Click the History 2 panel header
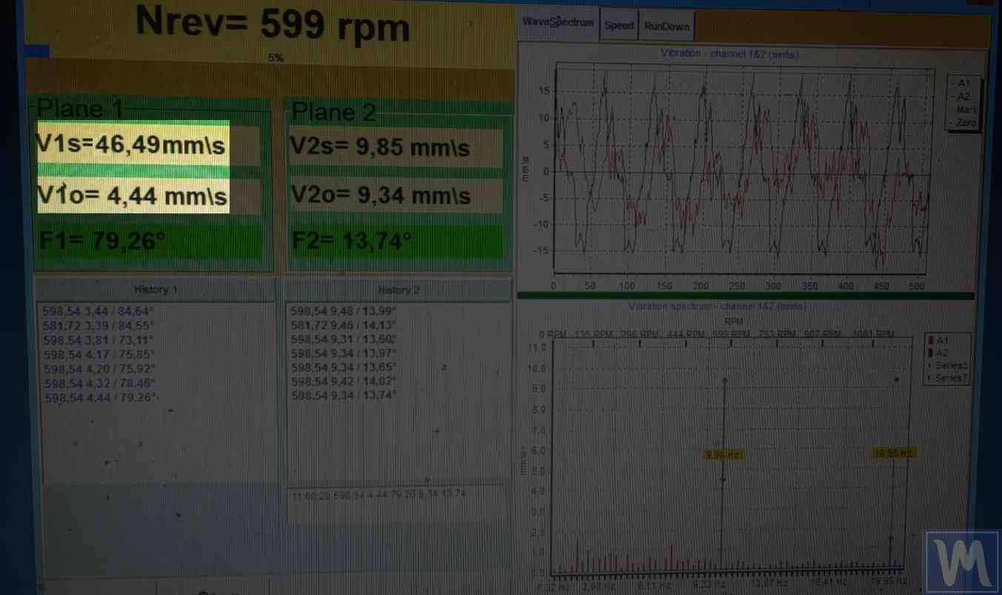 398,290
